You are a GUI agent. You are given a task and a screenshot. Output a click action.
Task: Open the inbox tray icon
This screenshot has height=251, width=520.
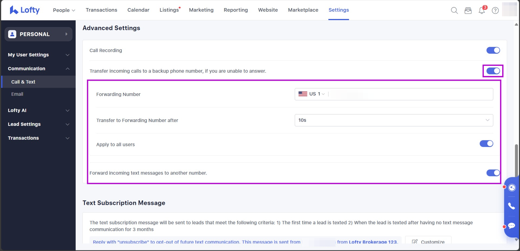[468, 11]
